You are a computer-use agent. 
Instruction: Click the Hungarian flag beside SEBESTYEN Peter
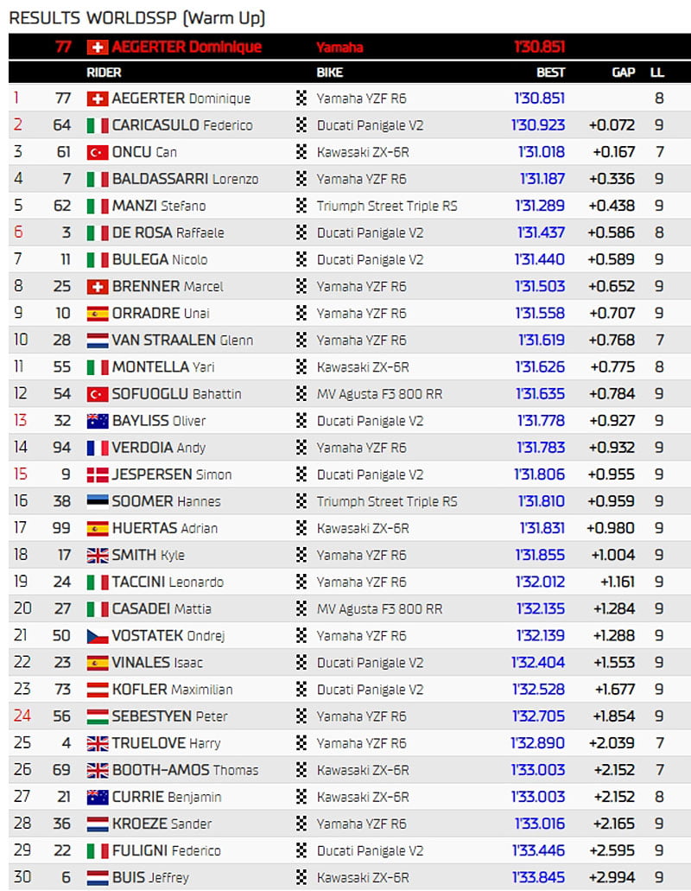coord(98,716)
